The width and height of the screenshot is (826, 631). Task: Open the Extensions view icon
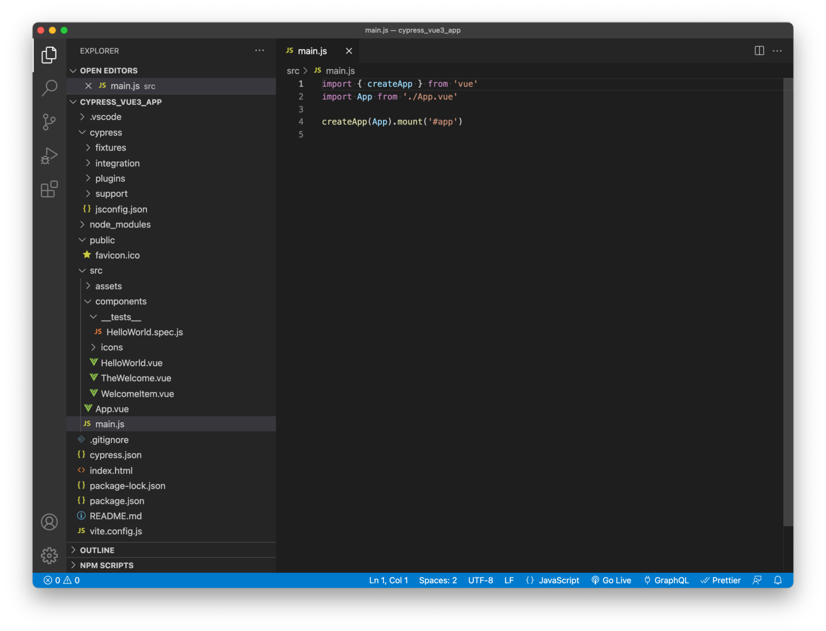point(49,189)
